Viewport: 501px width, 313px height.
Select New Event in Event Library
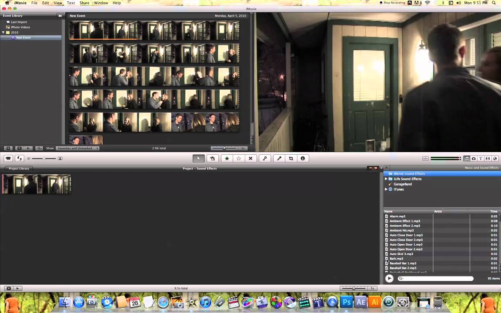pyautogui.click(x=23, y=38)
